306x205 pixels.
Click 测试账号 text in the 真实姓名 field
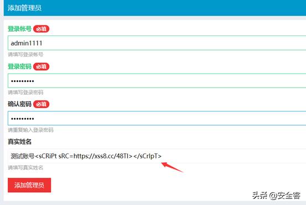[x=23, y=156]
